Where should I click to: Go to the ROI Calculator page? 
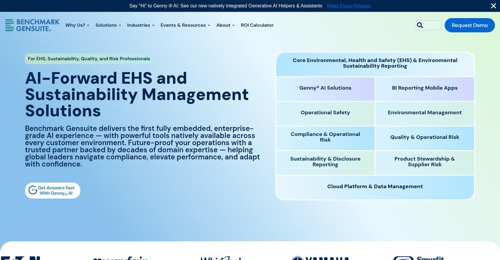point(257,25)
